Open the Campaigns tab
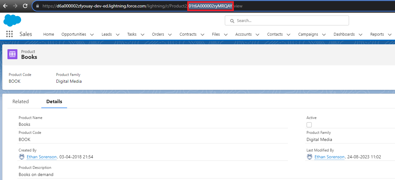395x180 pixels. (308, 34)
